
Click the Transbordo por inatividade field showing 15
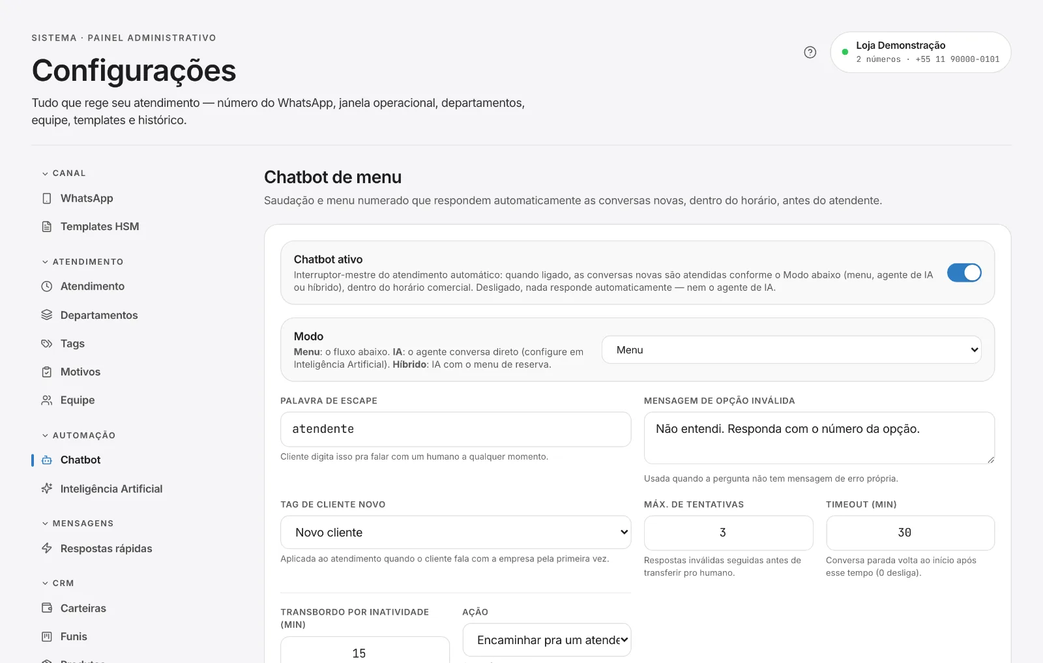[x=364, y=650]
